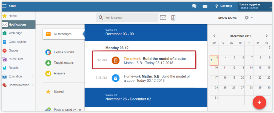
Task: Open Class register in sidebar
Action: click(18, 42)
